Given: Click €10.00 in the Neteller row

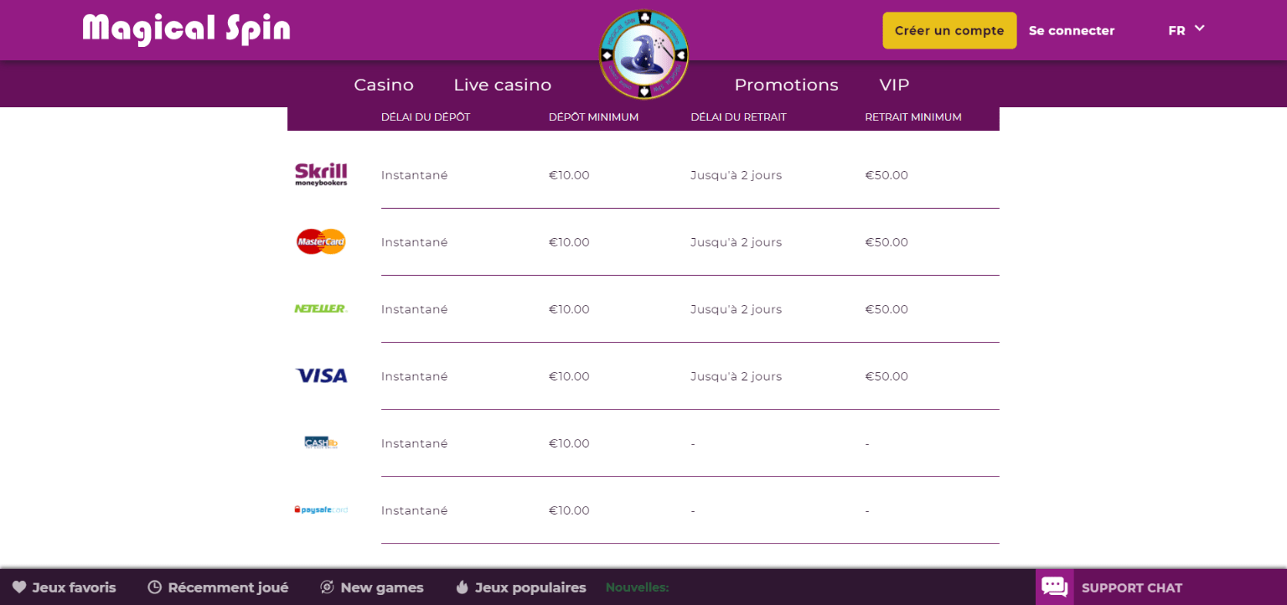Looking at the screenshot, I should pyautogui.click(x=569, y=309).
